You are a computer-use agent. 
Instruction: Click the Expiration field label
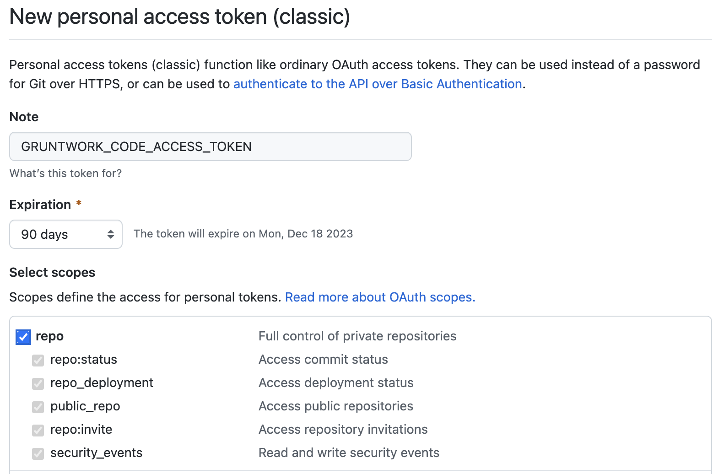[40, 205]
